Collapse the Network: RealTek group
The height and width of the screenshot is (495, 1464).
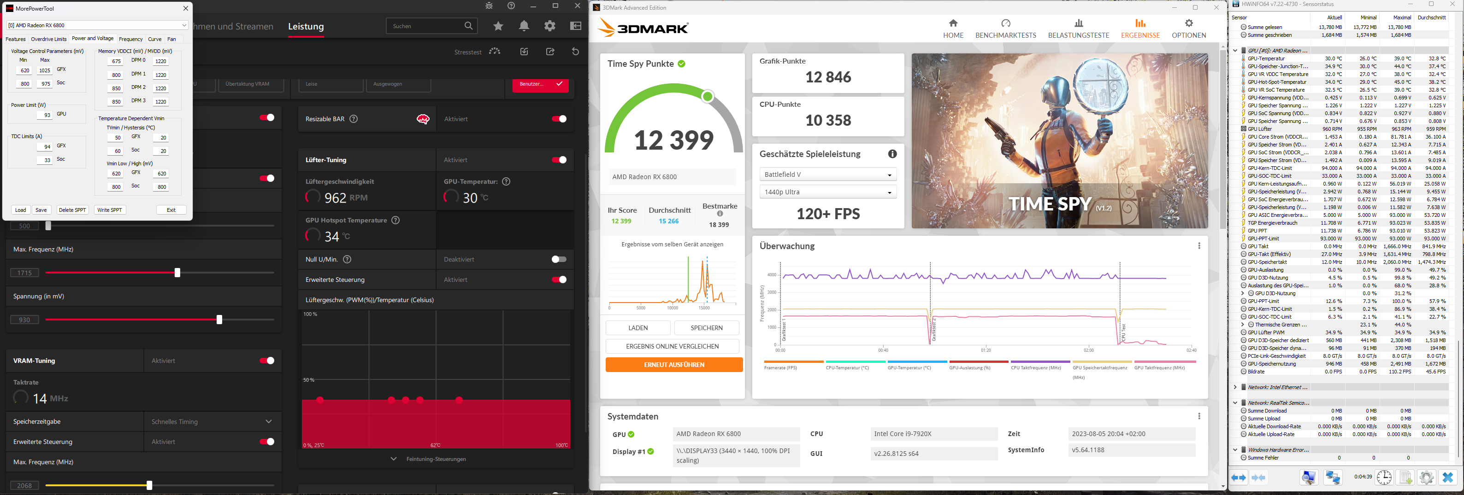click(1235, 402)
